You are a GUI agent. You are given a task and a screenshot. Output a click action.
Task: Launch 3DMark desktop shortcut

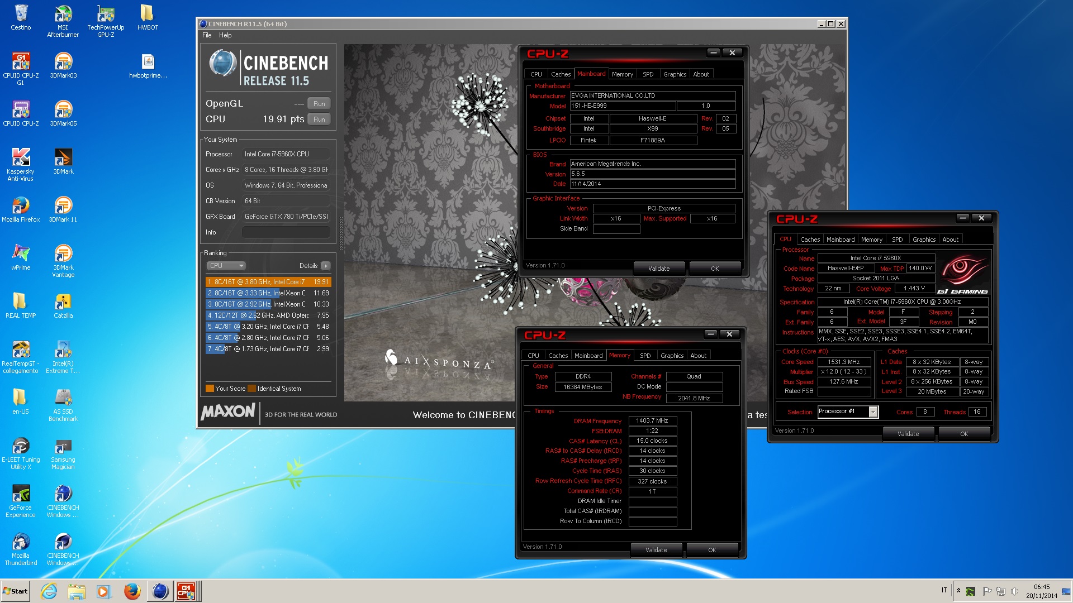pos(63,162)
